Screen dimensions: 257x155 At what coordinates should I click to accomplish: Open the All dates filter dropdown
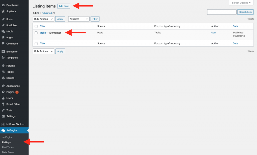click(79, 19)
